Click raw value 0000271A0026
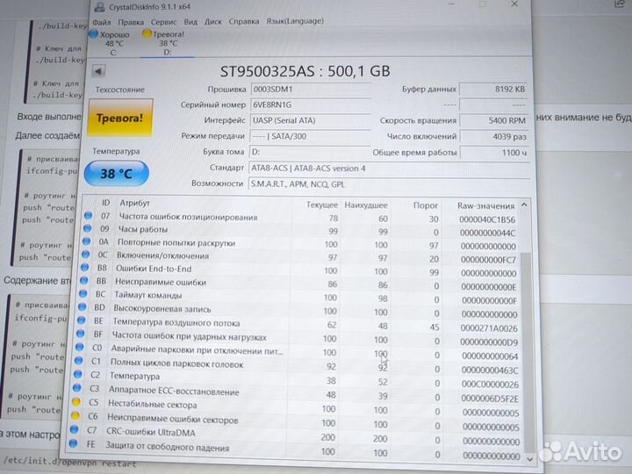Image resolution: width=632 pixels, height=474 pixels. pos(489,328)
